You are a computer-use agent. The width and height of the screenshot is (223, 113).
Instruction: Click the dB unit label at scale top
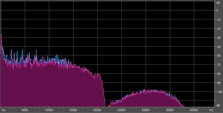[x=218, y=3]
